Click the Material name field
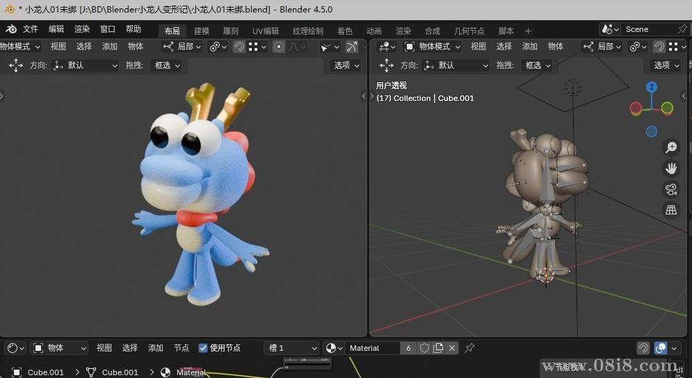692x378 pixels. tap(373, 348)
